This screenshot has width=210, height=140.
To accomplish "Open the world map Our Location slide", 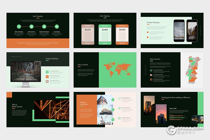I will pos(105,70).
